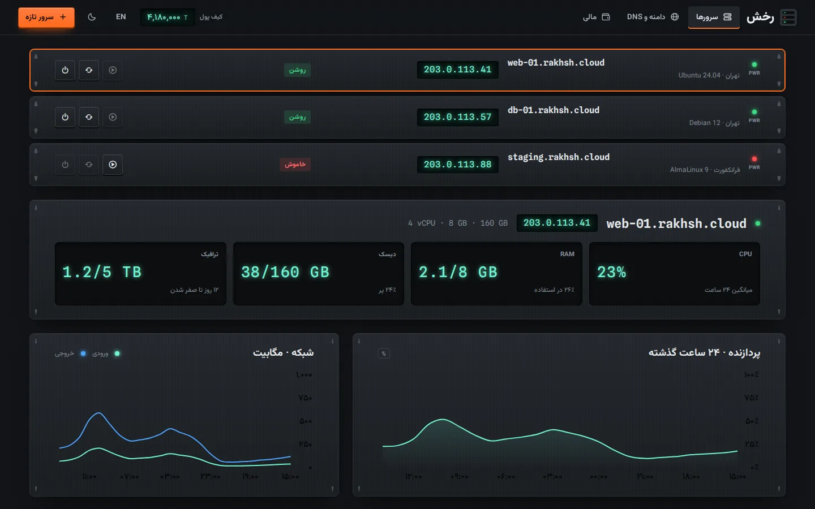
Task: Click the power button for web-01.rakhsh.cloud
Action: pos(65,70)
